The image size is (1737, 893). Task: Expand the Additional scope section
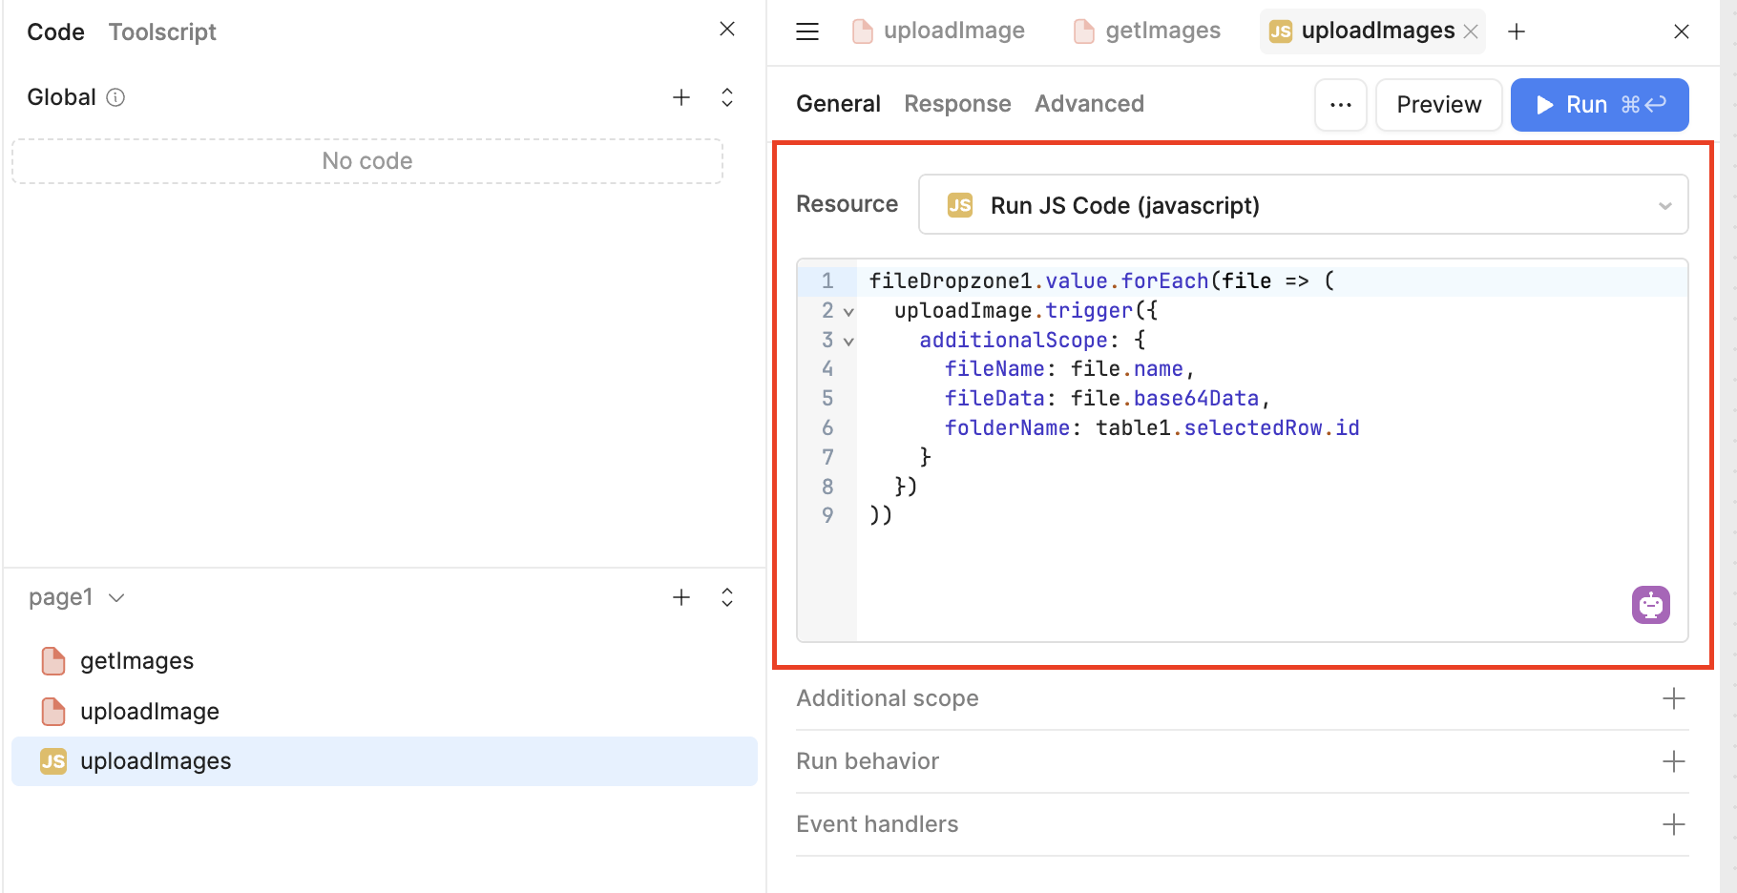click(x=1673, y=698)
